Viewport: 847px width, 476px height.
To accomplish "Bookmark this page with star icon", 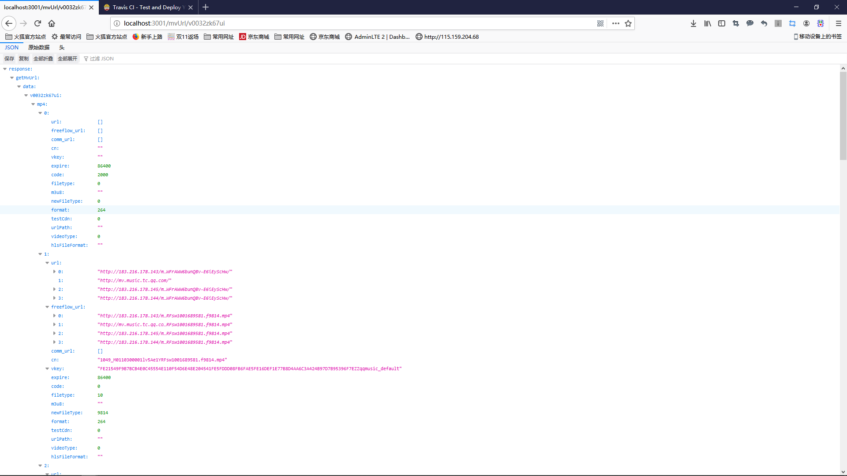I will tap(628, 23).
